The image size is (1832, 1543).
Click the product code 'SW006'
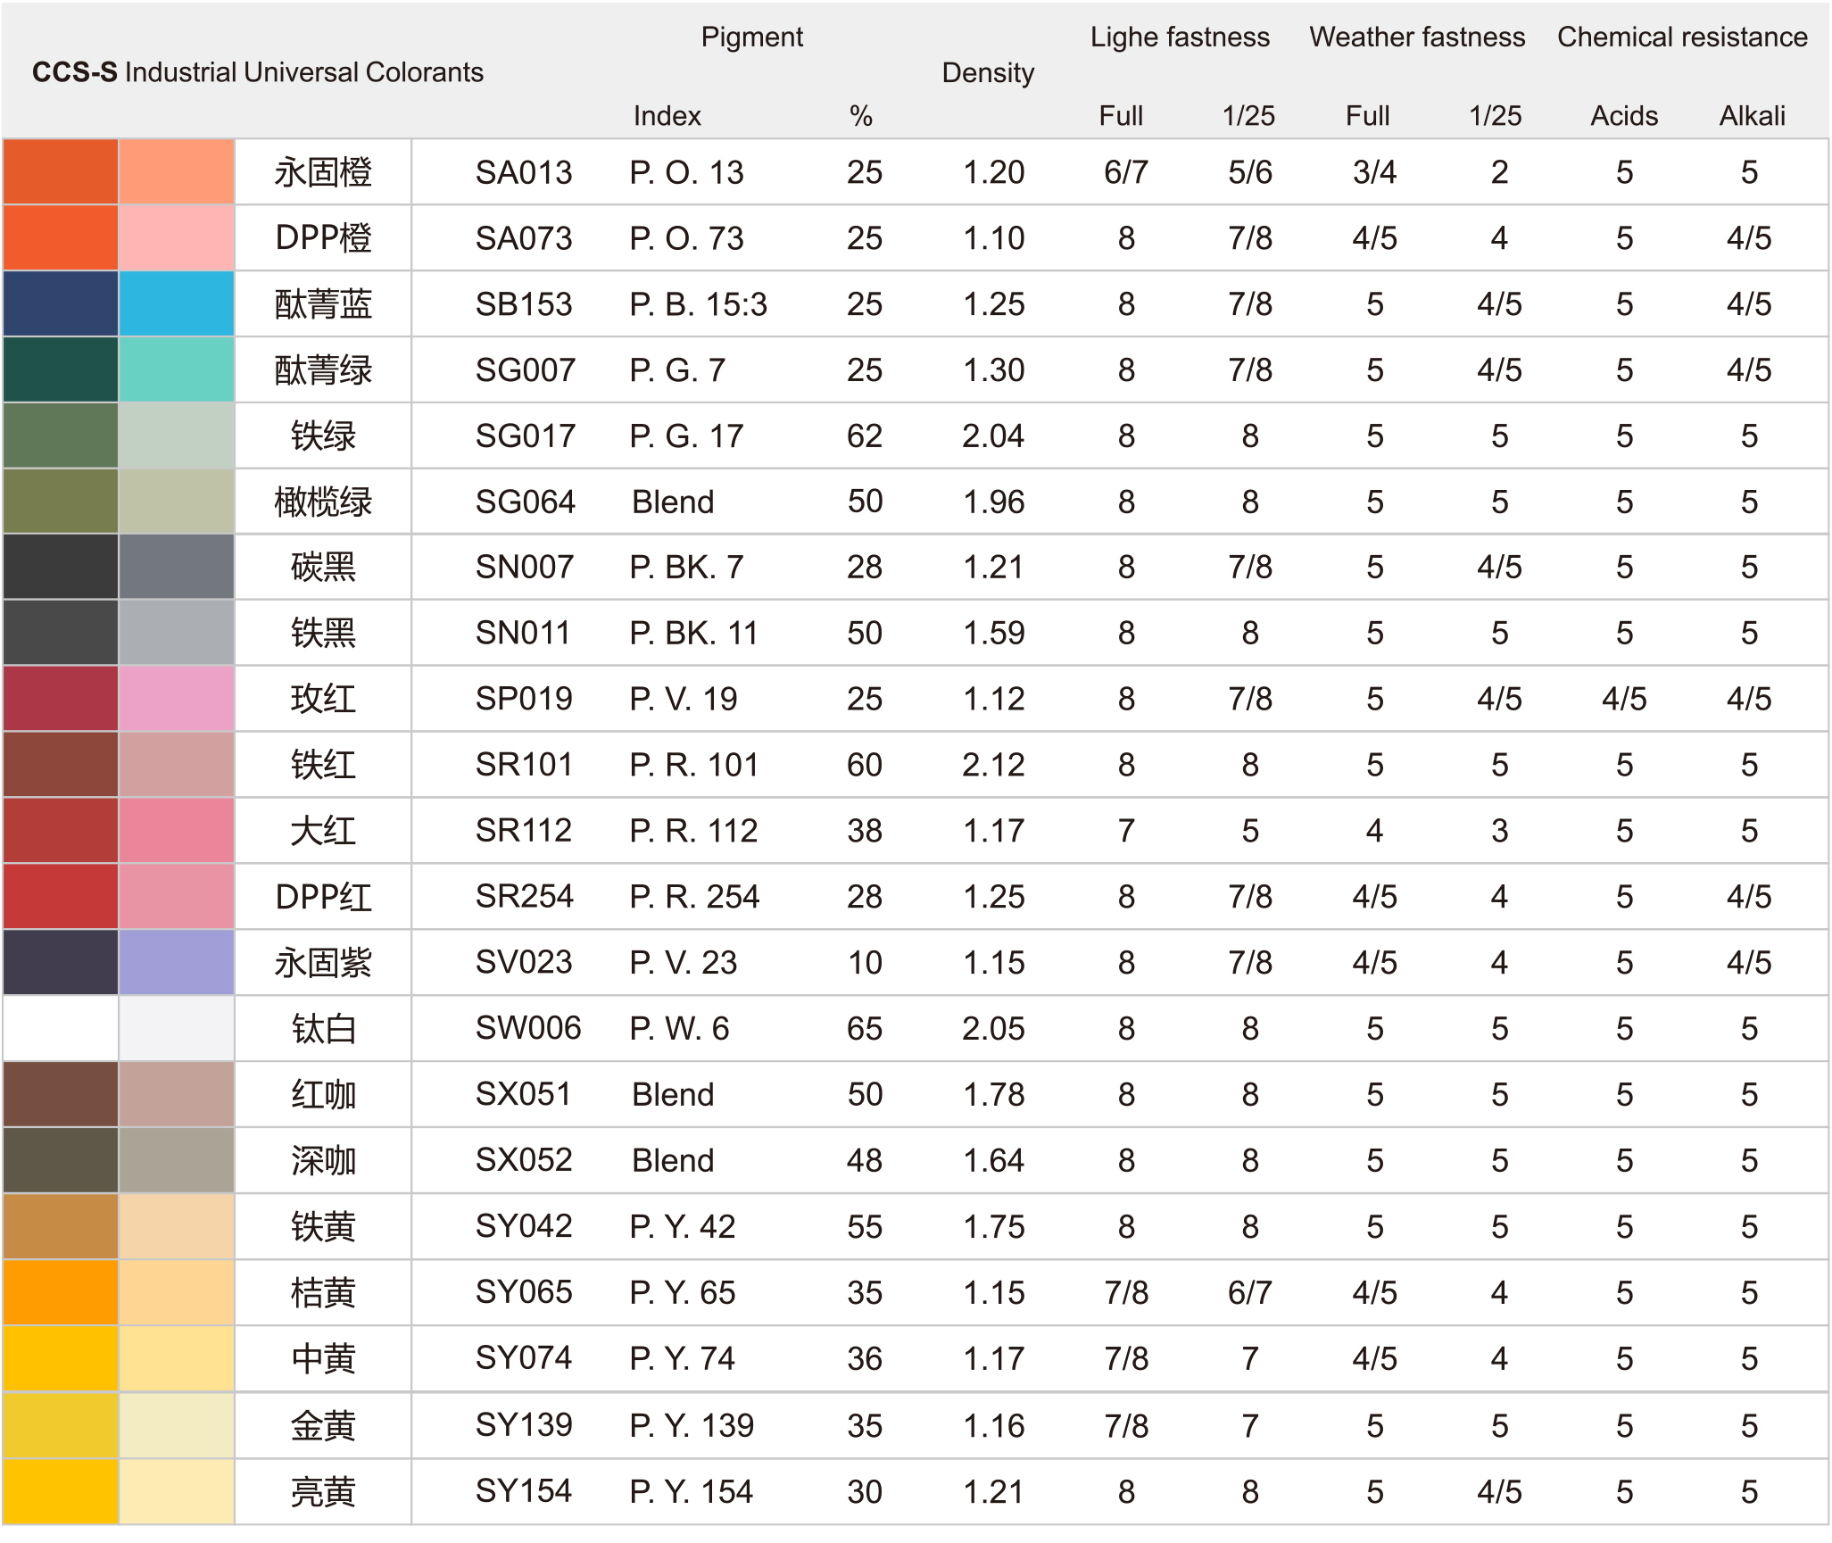(x=528, y=1028)
